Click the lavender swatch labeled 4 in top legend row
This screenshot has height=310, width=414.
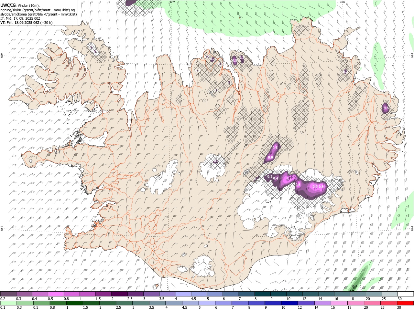[183, 294]
